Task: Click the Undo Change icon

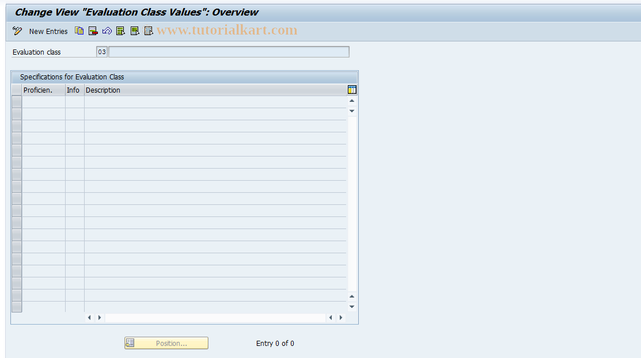Action: (x=107, y=31)
